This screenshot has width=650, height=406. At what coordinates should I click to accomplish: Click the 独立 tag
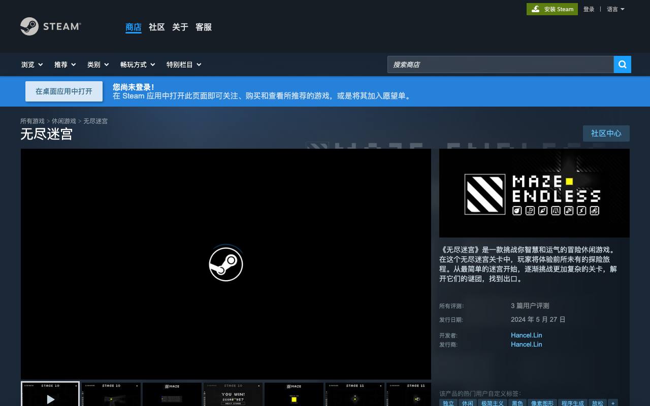[448, 403]
